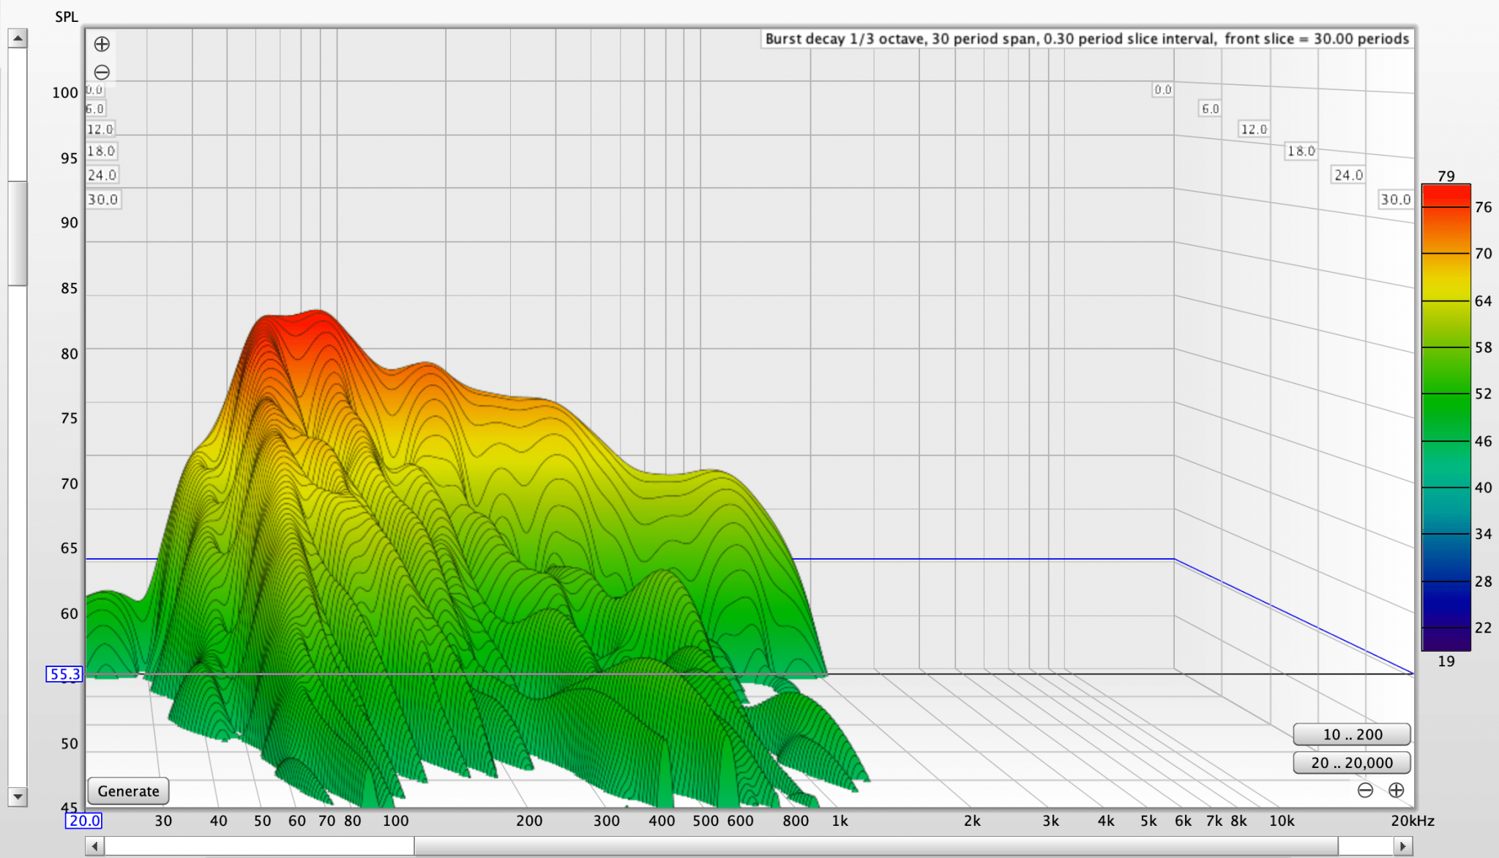Click the SPL axis title
The height and width of the screenshot is (858, 1499).
[x=67, y=17]
